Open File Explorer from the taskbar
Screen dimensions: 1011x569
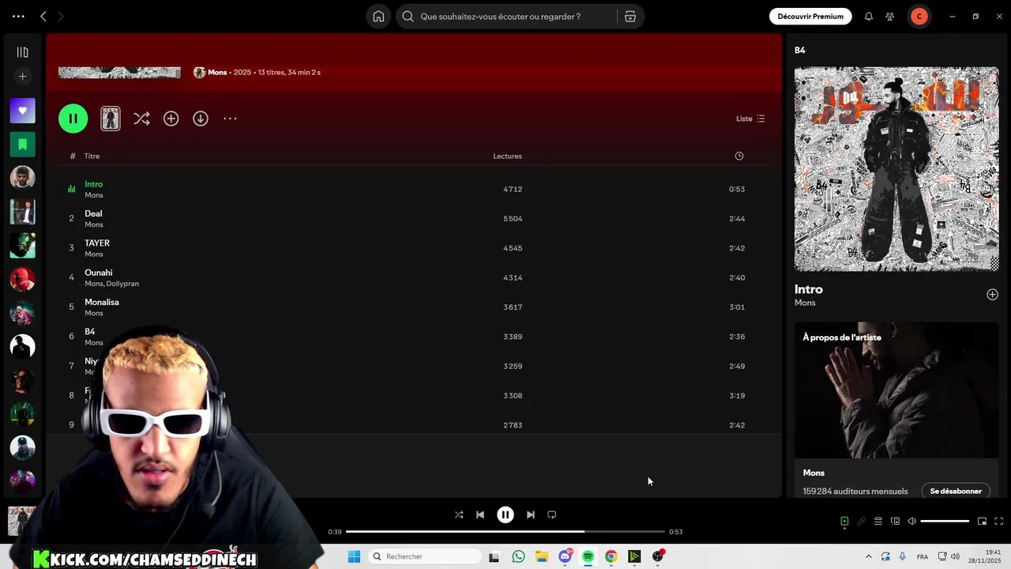542,556
